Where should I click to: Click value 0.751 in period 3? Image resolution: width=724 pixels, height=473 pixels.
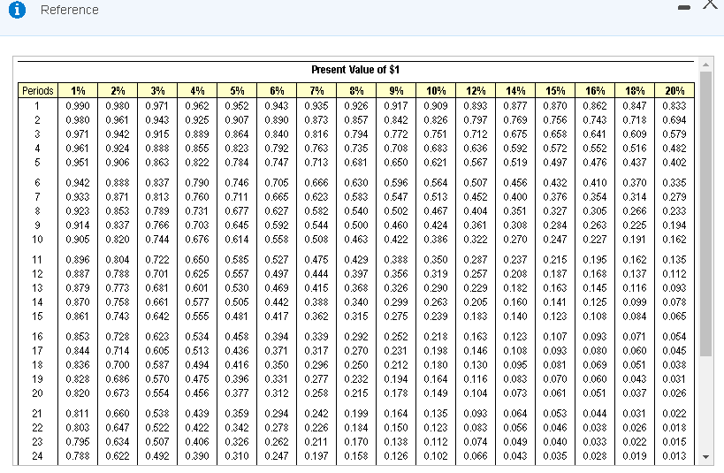(436, 134)
